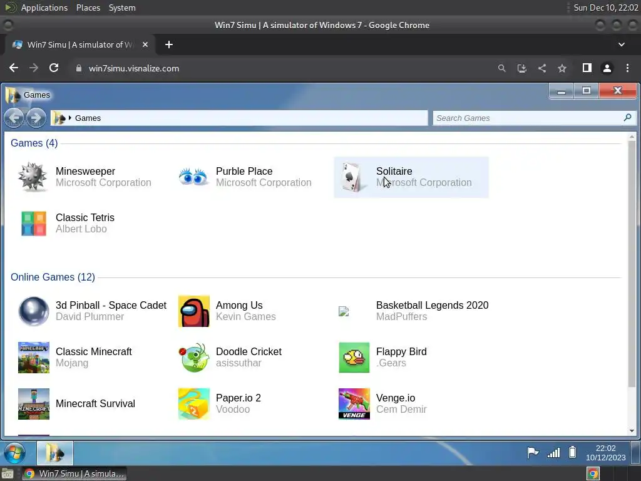The width and height of the screenshot is (641, 481).
Task: Expand the Chrome tab search chevron
Action: tap(622, 44)
